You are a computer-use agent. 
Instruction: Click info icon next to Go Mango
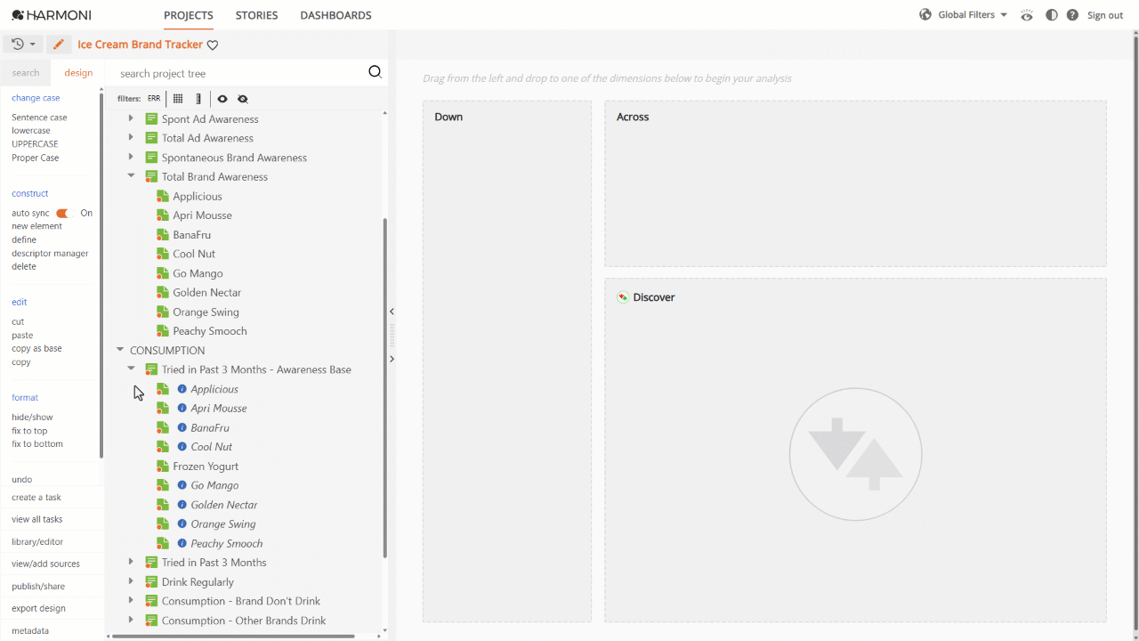(182, 485)
